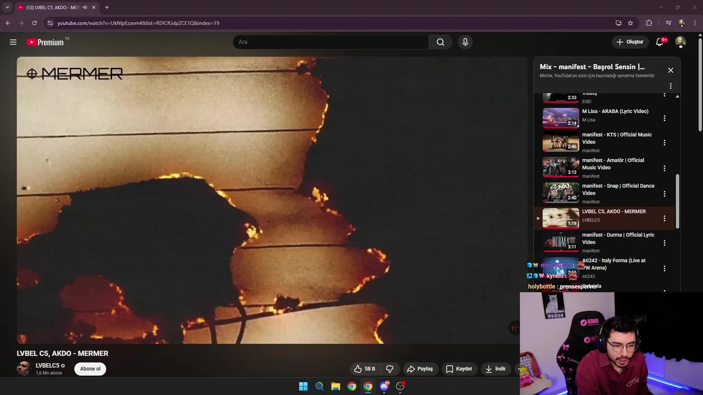Click the YouTube search input field
The height and width of the screenshot is (395, 703).
(331, 42)
